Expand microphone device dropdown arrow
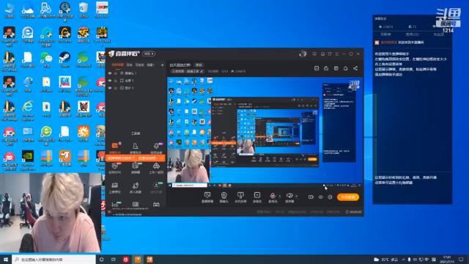469x264 pixels. tap(280, 197)
